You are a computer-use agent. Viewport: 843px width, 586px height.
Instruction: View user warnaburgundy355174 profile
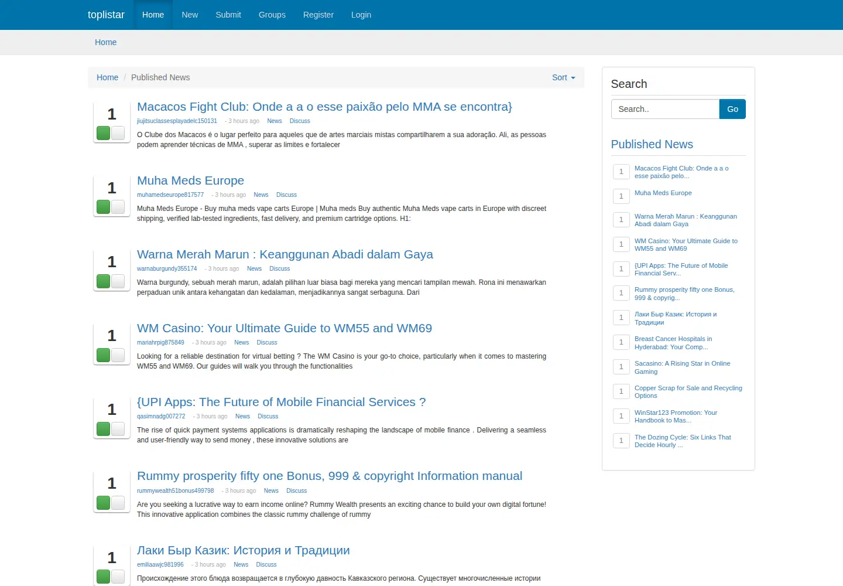point(167,268)
